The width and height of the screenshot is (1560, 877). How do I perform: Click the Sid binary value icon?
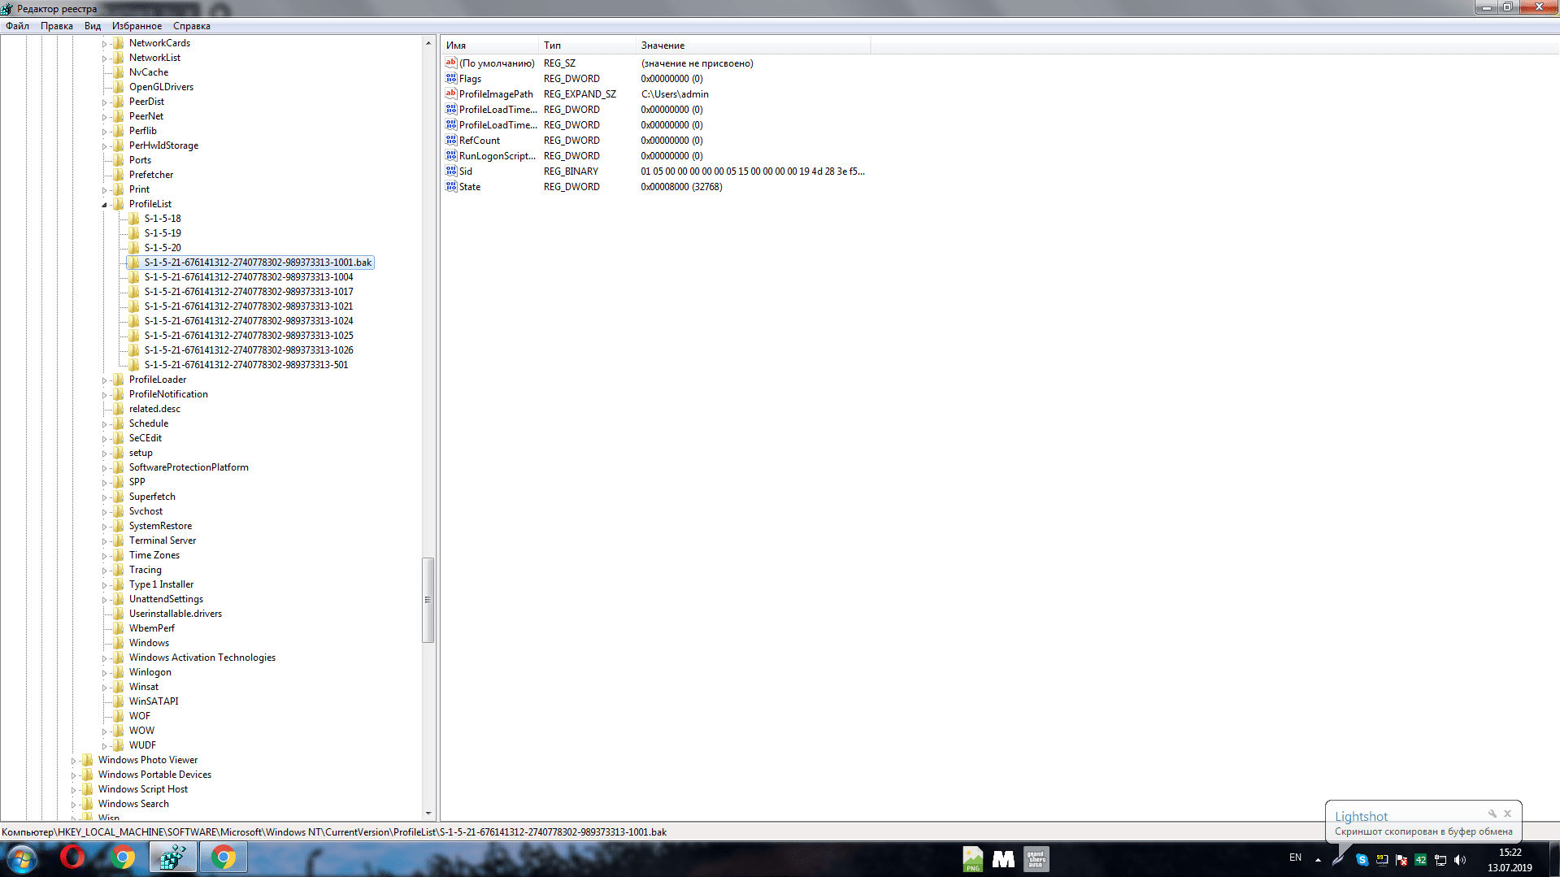click(x=451, y=171)
